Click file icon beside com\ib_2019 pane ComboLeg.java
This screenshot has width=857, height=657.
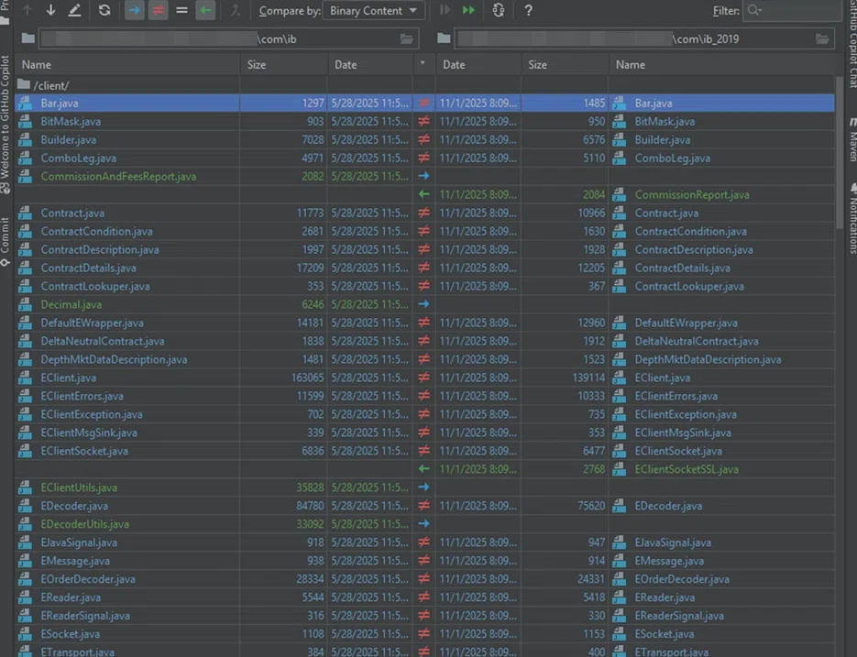click(x=619, y=158)
